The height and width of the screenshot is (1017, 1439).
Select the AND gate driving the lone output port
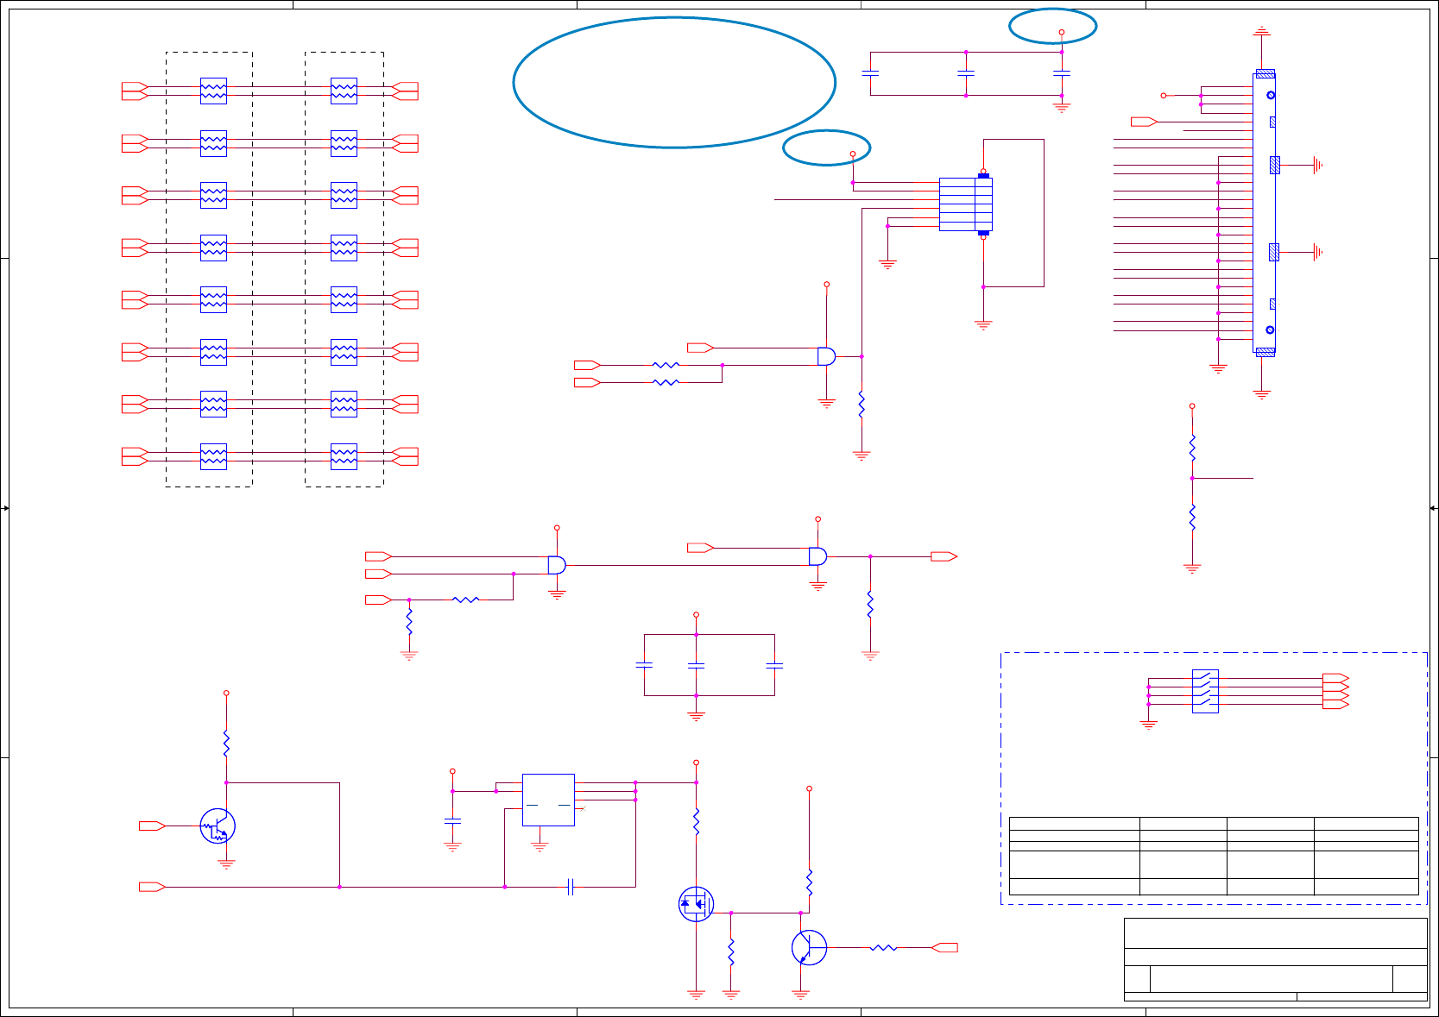tap(817, 556)
